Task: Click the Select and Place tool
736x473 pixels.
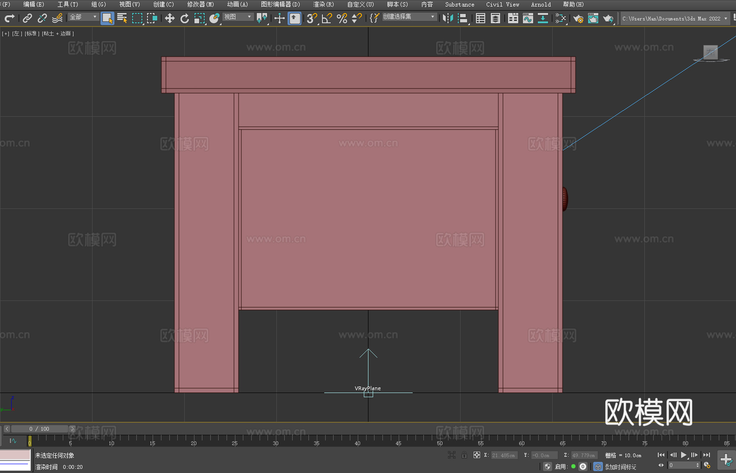Action: pyautogui.click(x=214, y=18)
